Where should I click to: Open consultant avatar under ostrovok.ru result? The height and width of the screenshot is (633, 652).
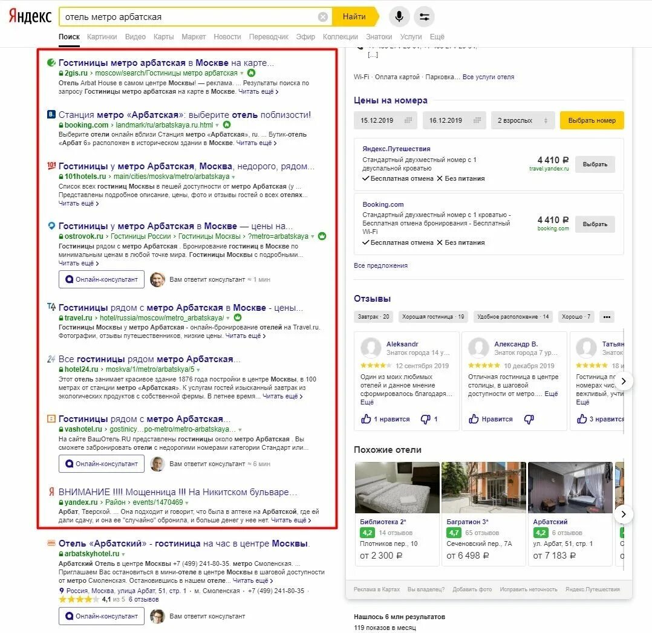(158, 279)
